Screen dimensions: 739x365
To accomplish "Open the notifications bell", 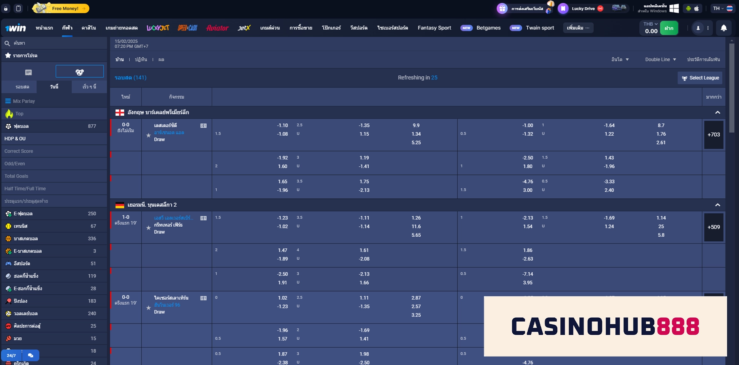I will (724, 28).
